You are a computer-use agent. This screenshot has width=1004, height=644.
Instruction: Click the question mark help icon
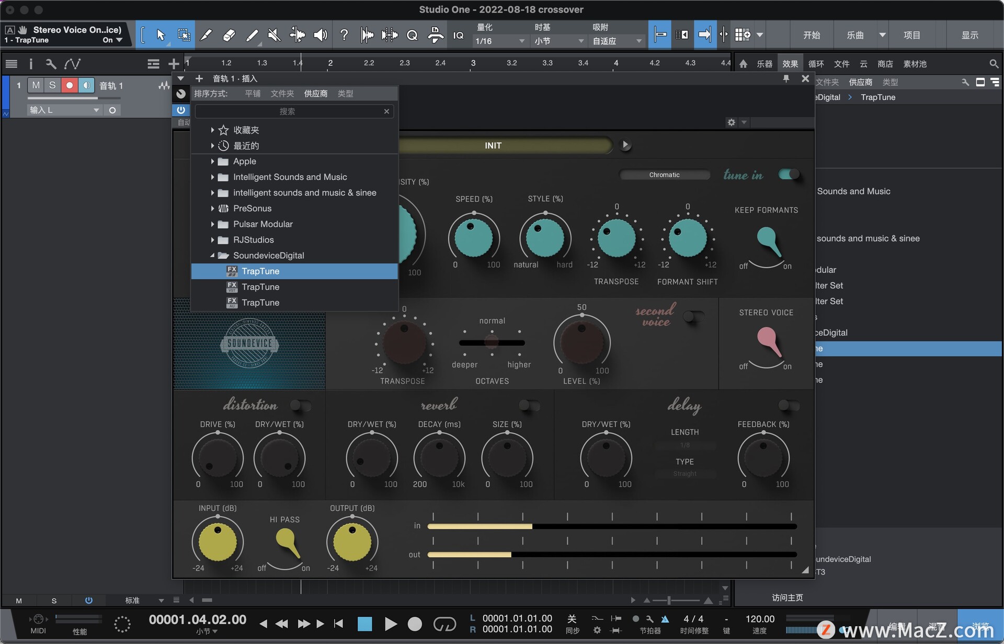click(x=344, y=35)
